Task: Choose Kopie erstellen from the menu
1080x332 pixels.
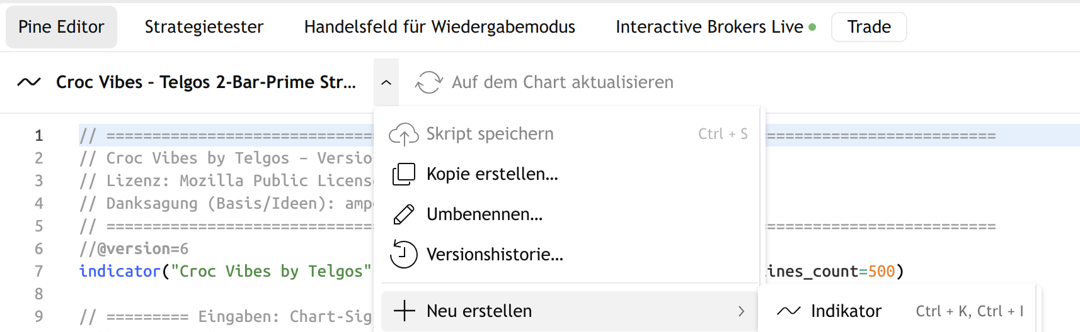Action: (x=492, y=174)
